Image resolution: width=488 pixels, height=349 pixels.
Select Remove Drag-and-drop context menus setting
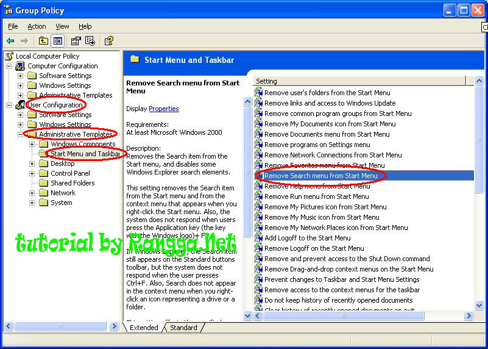[349, 269]
